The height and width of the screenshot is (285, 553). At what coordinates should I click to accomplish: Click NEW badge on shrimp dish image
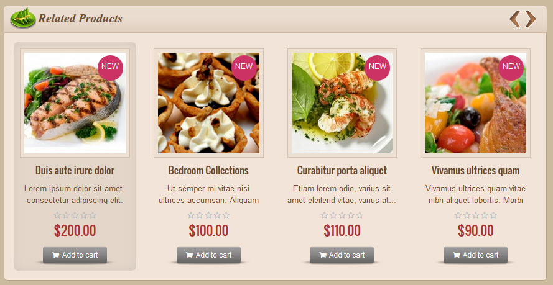pos(378,68)
